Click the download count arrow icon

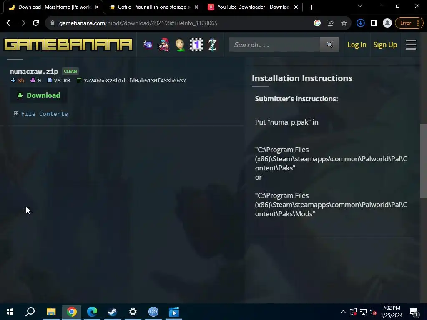click(x=33, y=80)
